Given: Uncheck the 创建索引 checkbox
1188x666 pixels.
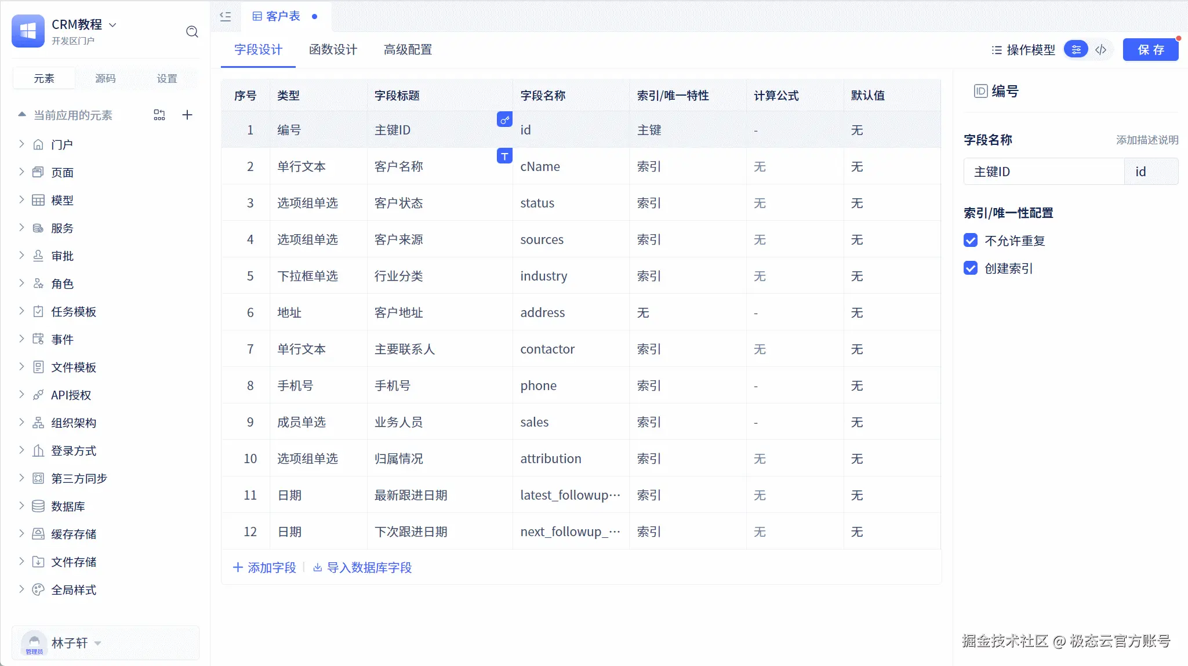Looking at the screenshot, I should (x=971, y=268).
